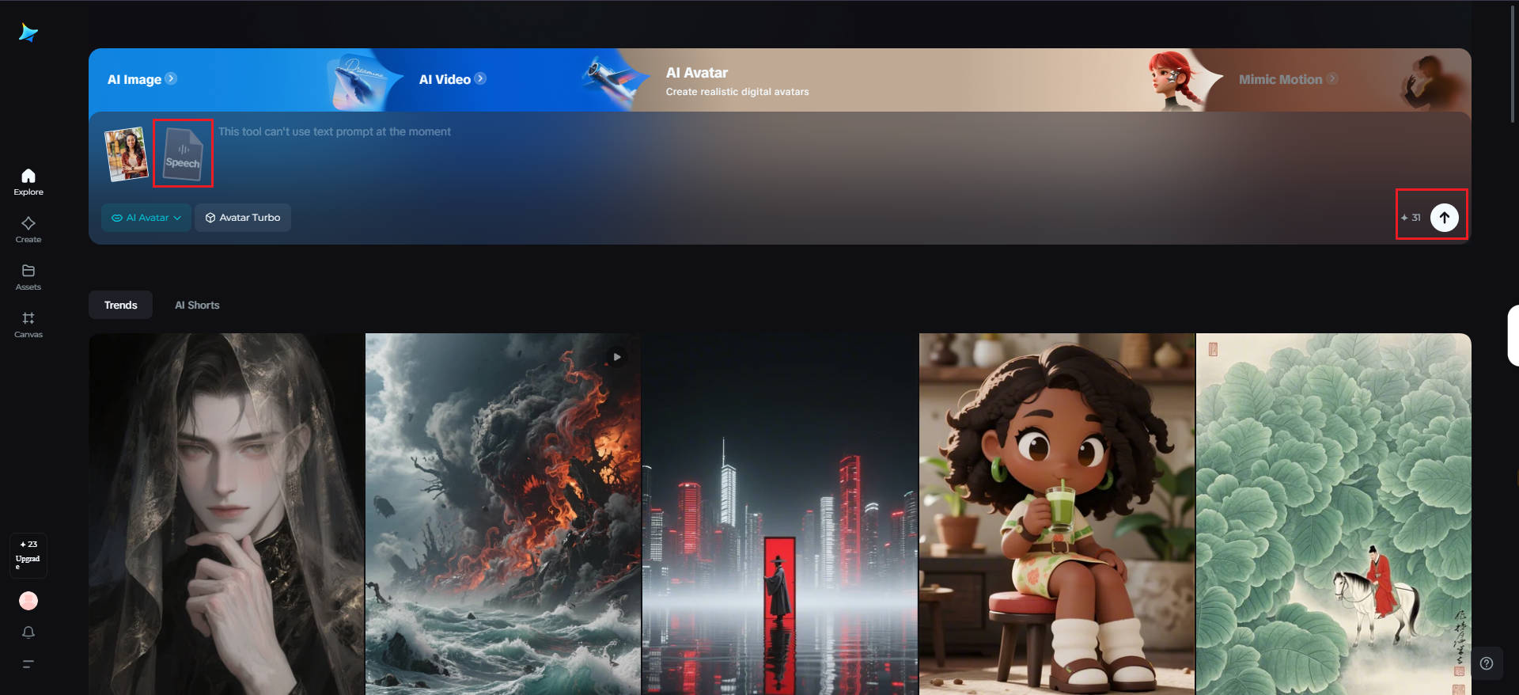Click the uploaded portrait photo thumbnail

127,154
